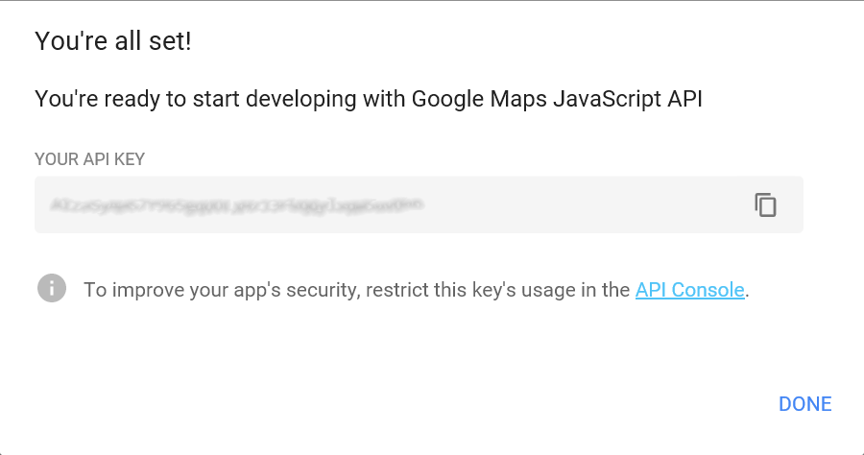
Task: Click the YOUR API KEY label
Action: click(90, 159)
